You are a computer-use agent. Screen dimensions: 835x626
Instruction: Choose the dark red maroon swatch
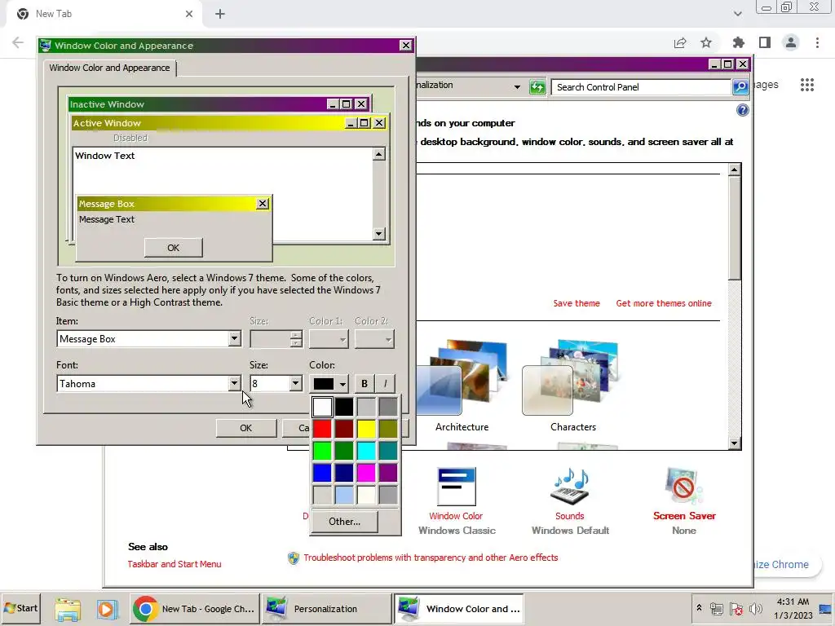click(344, 429)
